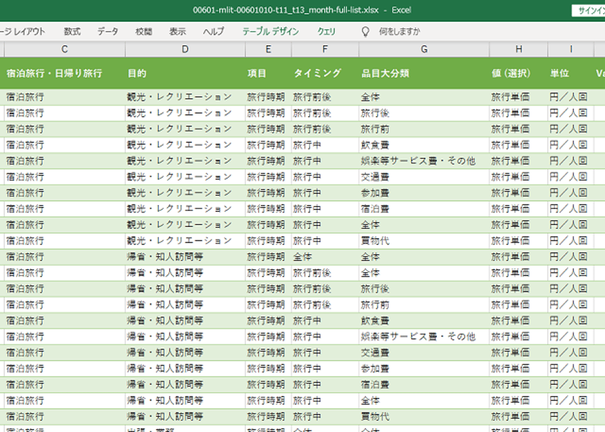This screenshot has width=605, height=432.
Task: Open the レイアウト ribbon tab
Action: click(22, 31)
